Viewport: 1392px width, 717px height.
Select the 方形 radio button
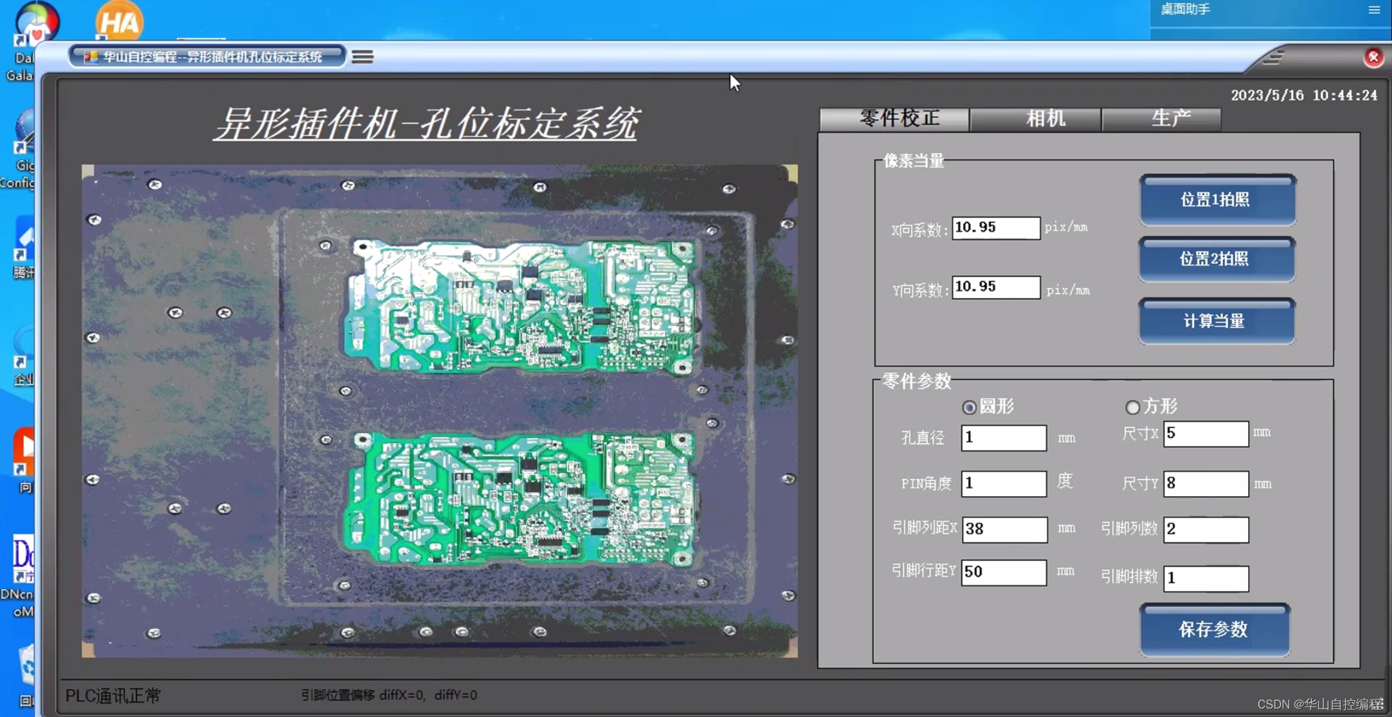[1132, 407]
